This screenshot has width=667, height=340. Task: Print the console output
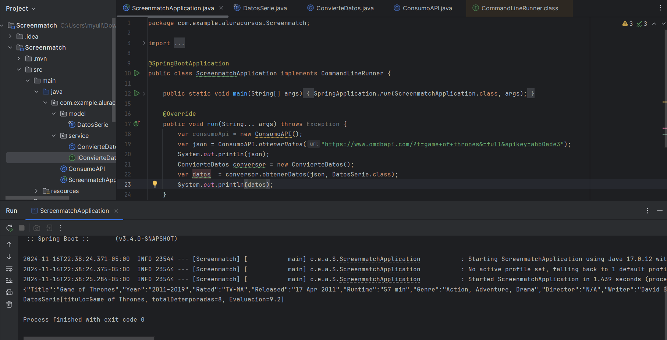coord(9,292)
